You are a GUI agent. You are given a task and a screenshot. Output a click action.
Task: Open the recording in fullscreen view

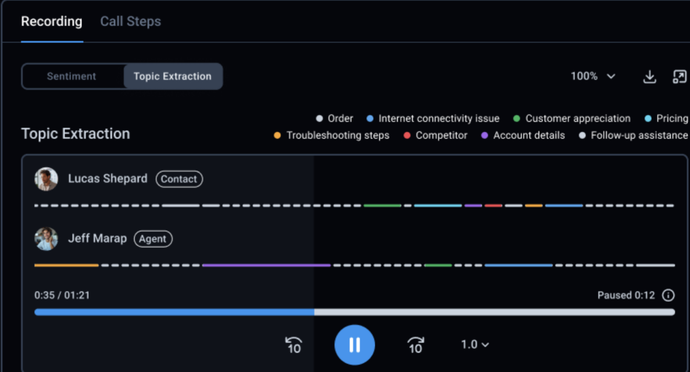click(680, 76)
